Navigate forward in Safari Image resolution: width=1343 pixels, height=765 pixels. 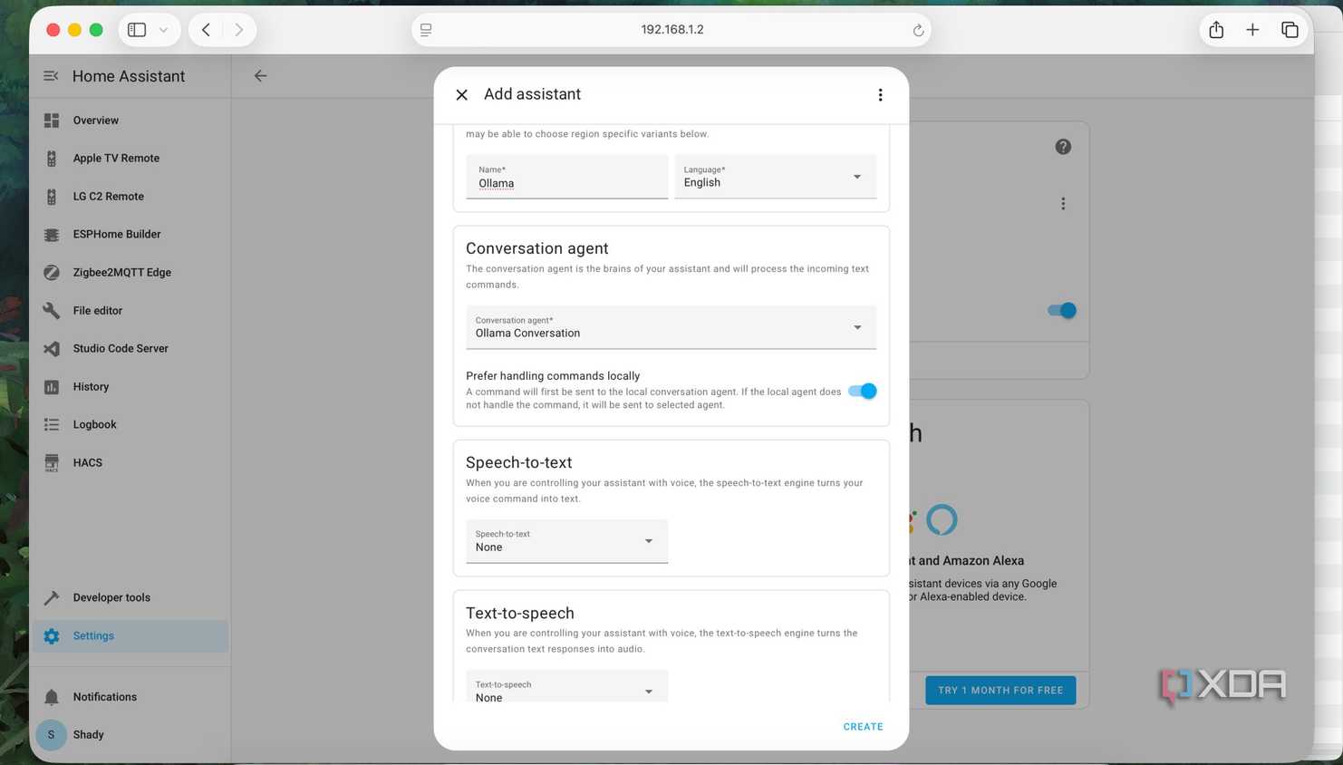point(239,30)
